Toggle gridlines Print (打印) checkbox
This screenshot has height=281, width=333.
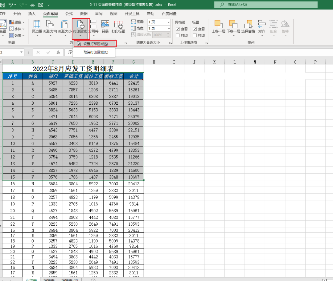[x=178, y=35]
